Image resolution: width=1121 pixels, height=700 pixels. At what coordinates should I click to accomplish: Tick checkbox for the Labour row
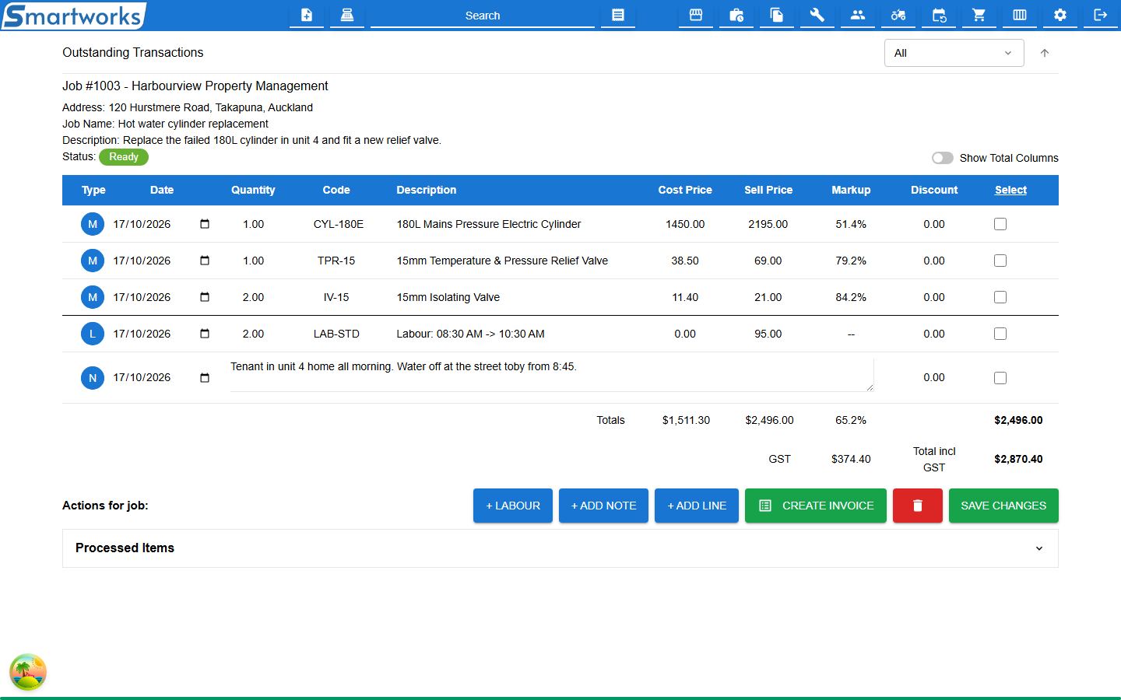click(1000, 334)
